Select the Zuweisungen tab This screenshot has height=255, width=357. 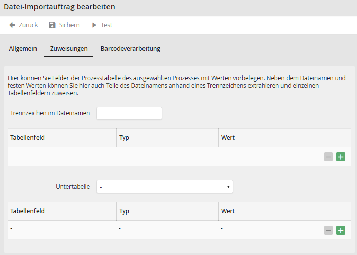click(68, 49)
